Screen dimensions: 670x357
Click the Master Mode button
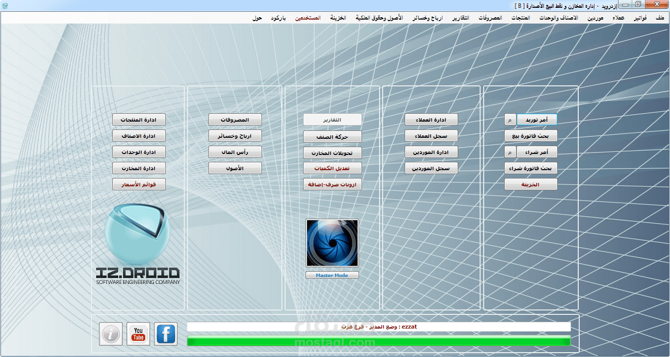pyautogui.click(x=332, y=276)
